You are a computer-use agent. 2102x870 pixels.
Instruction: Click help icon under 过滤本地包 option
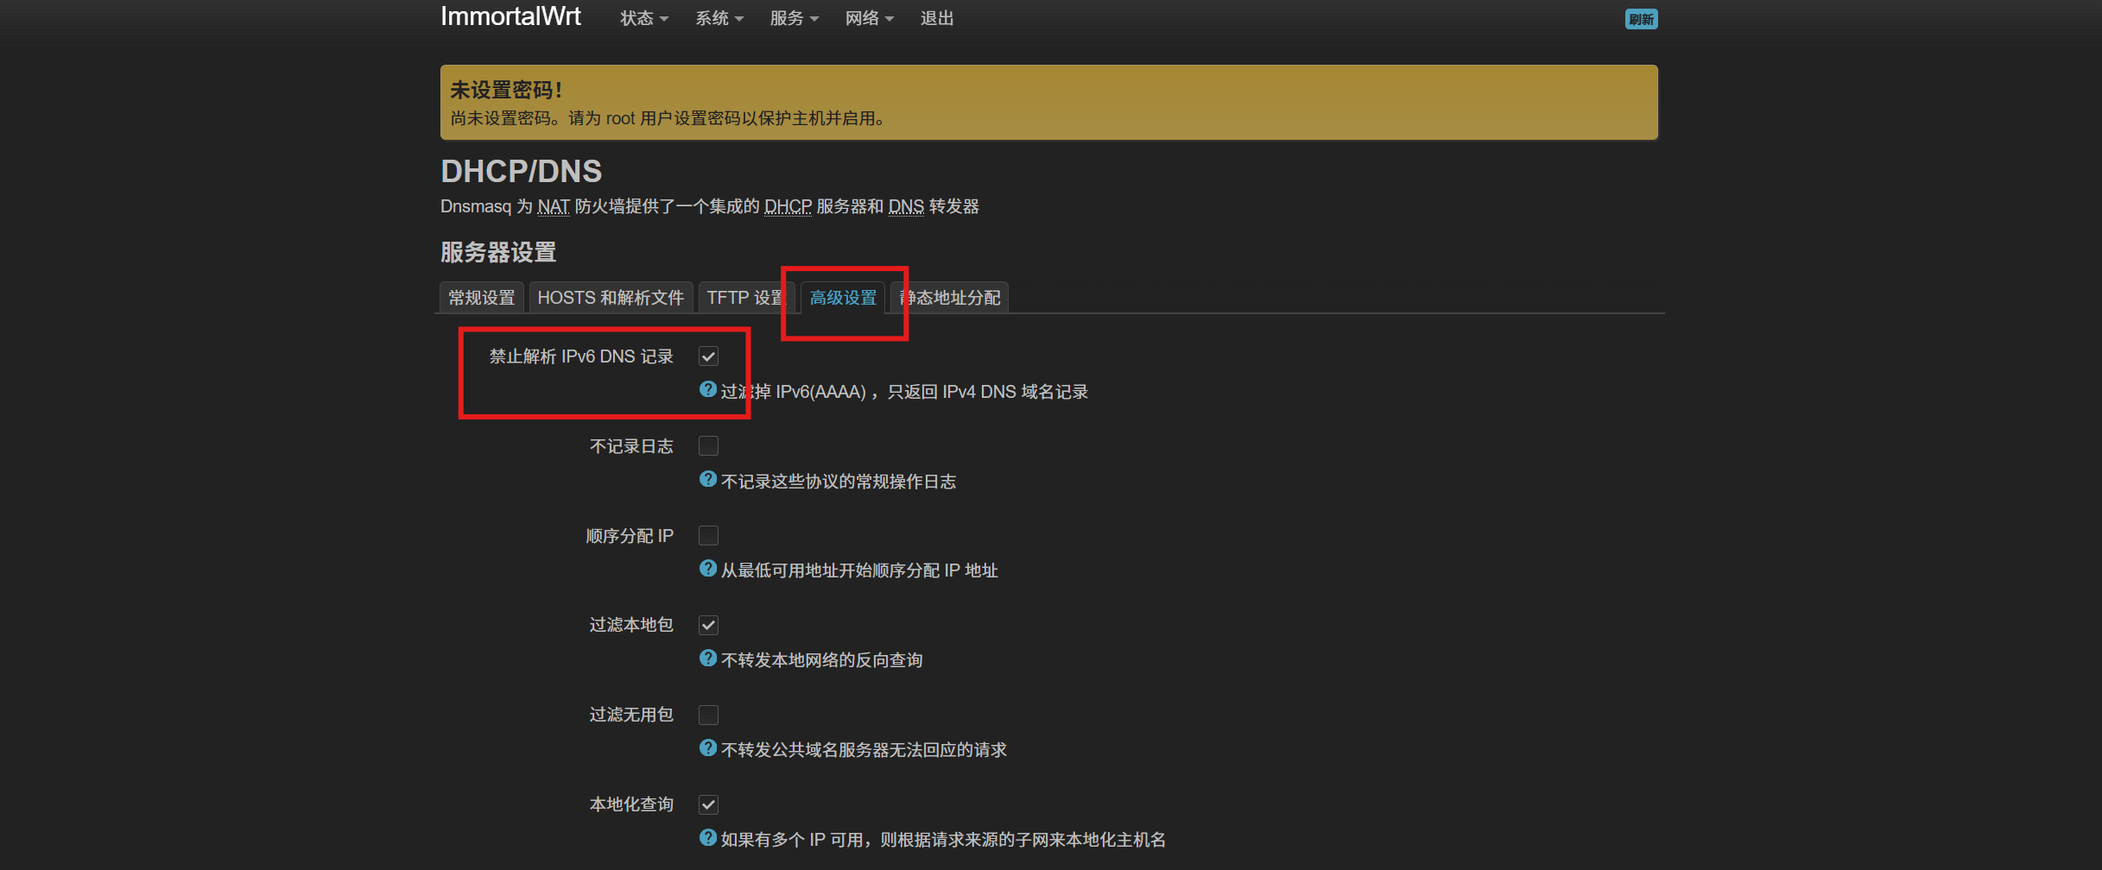[707, 659]
